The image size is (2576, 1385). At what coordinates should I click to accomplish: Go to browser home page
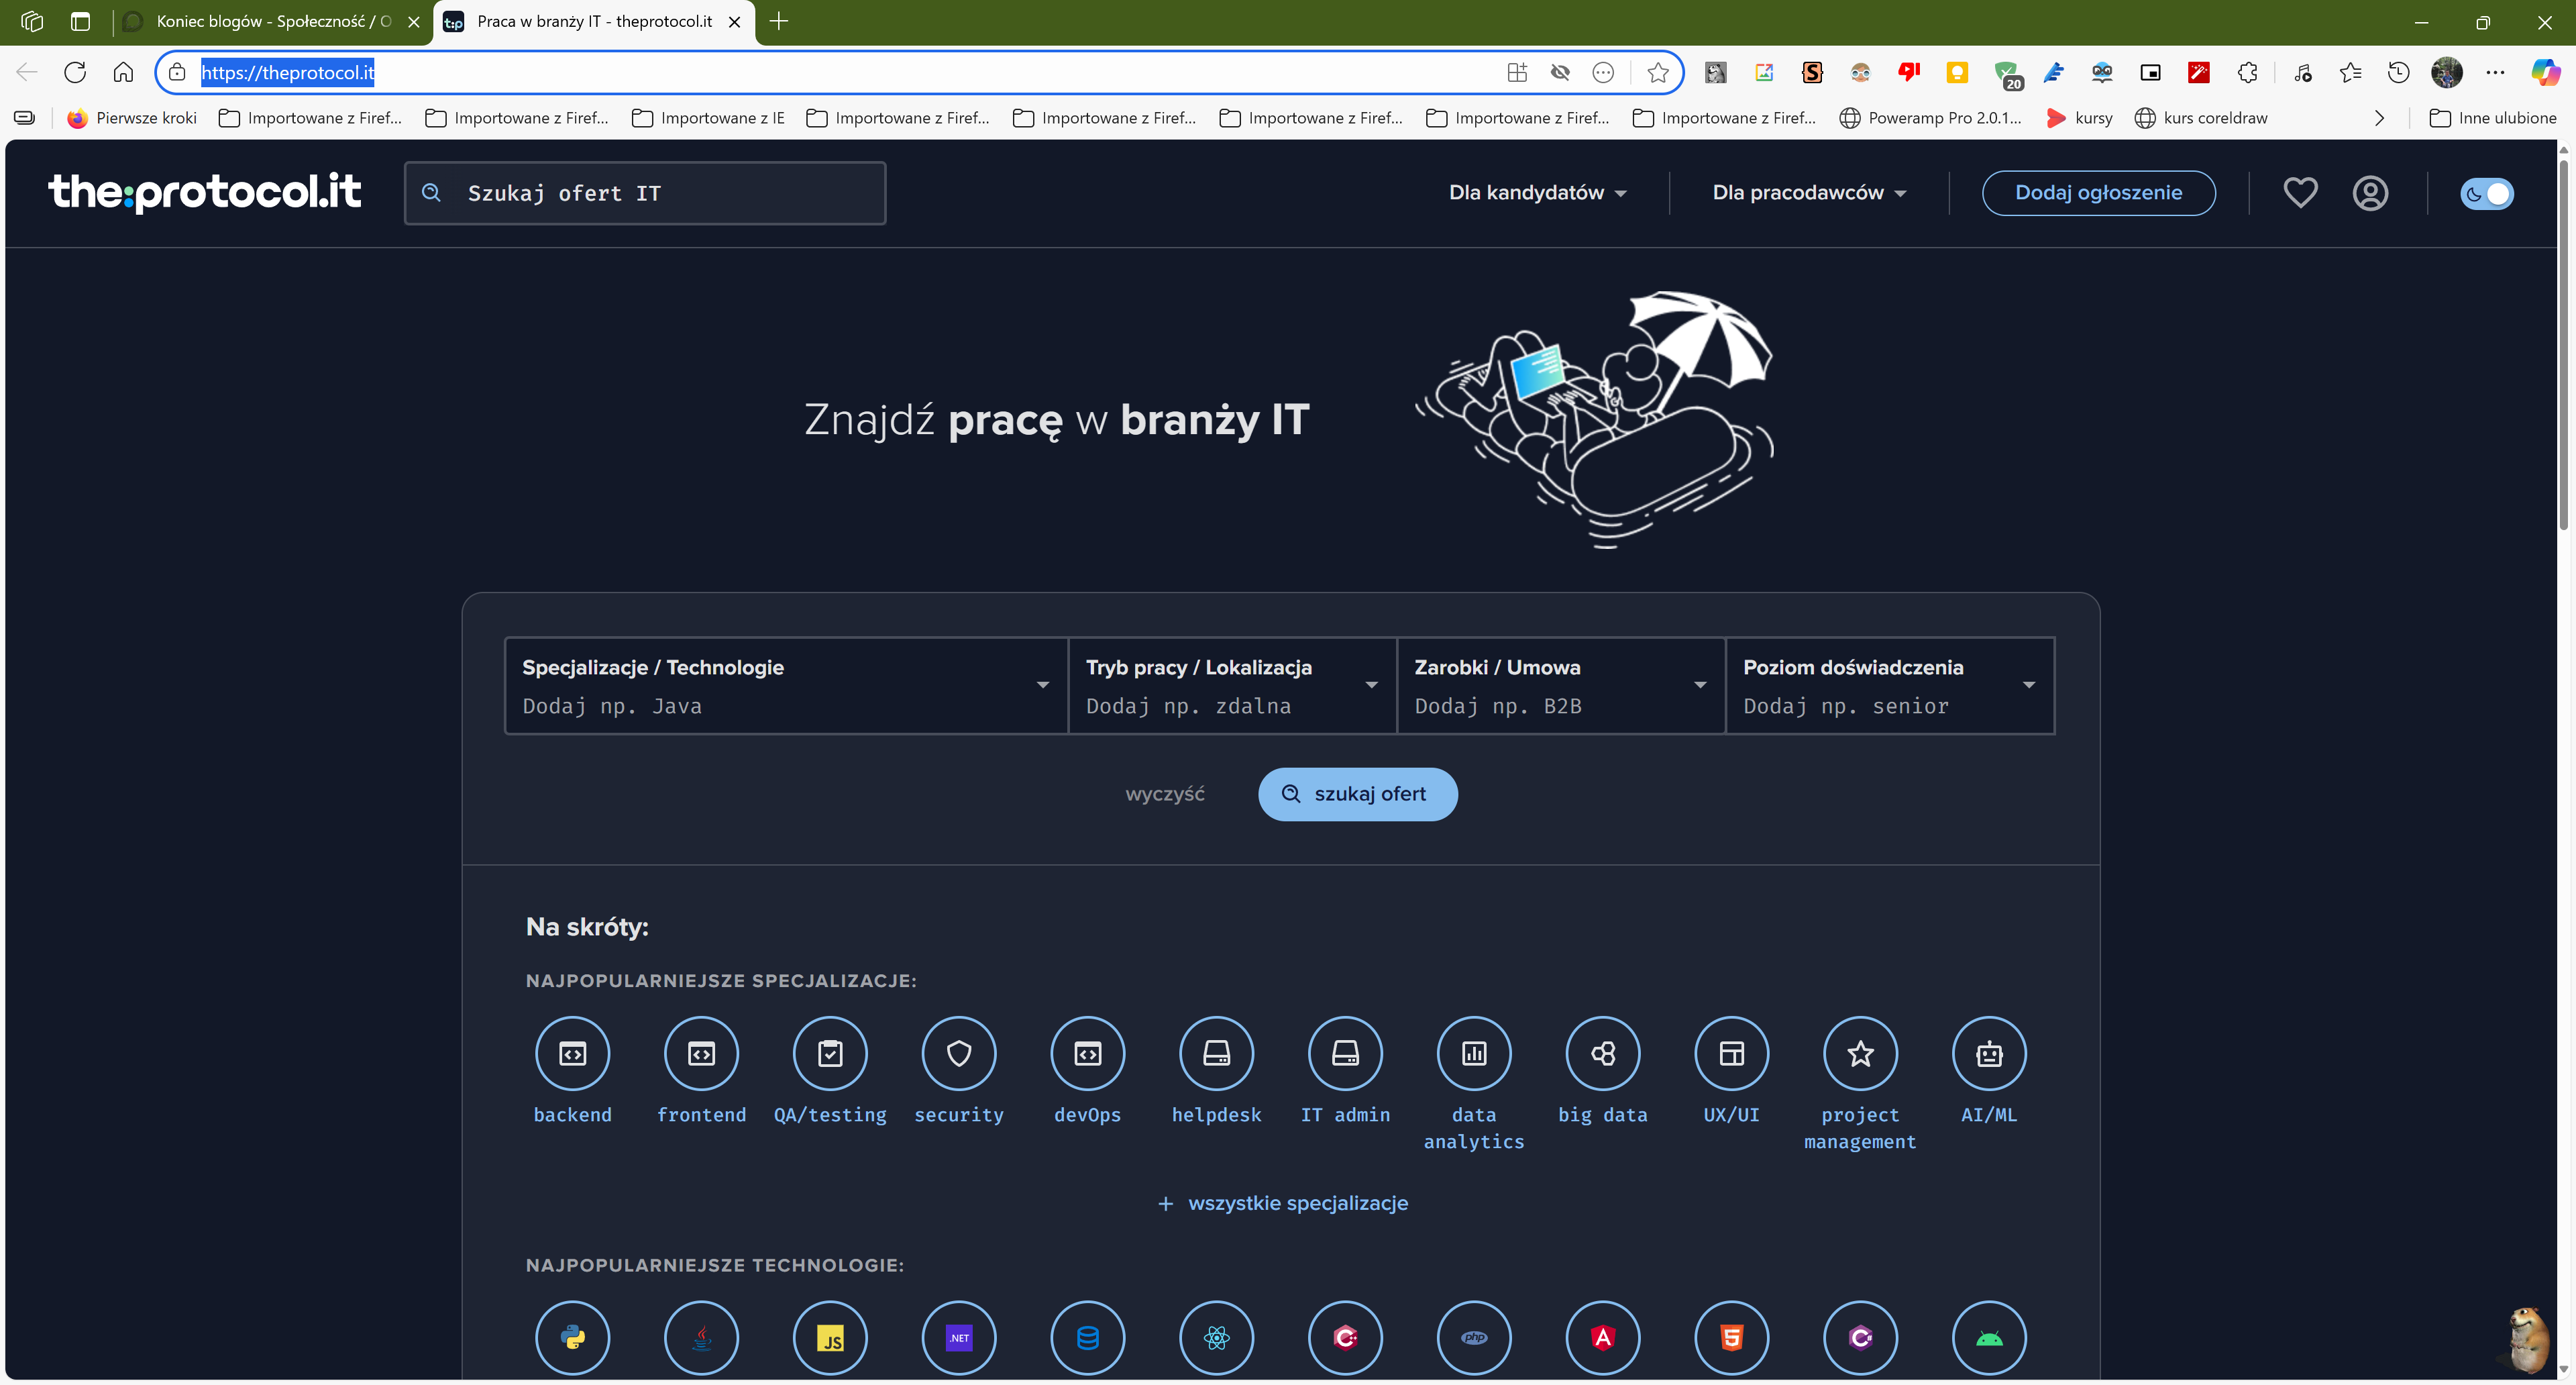123,72
